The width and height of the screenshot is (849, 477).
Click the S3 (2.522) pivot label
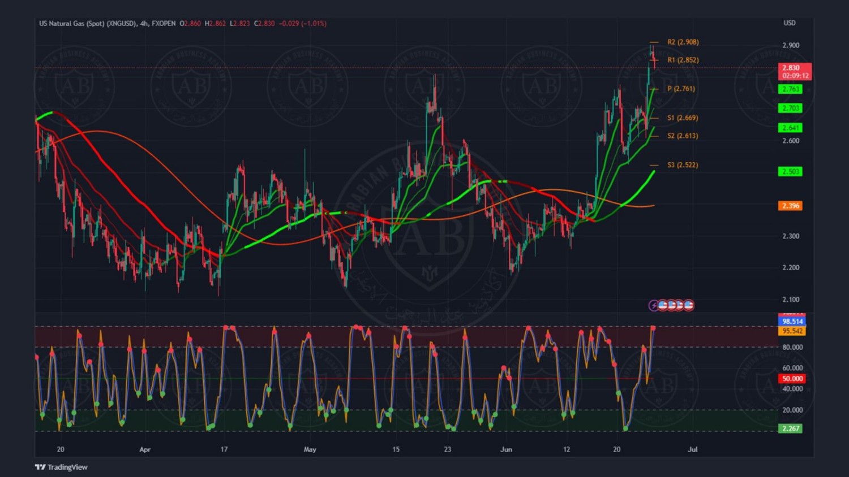pos(683,165)
